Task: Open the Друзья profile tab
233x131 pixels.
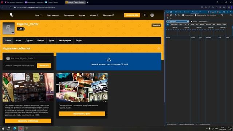Action: click(x=29, y=40)
